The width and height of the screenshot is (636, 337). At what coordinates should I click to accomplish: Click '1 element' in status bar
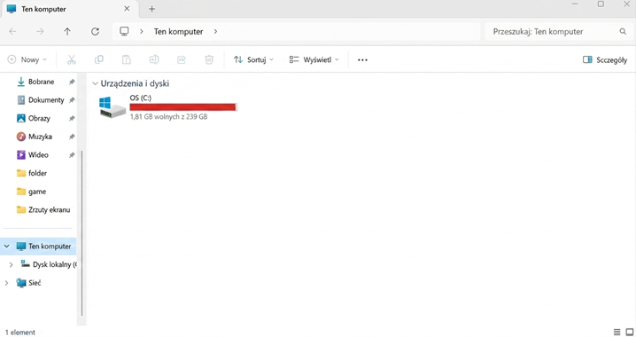[20, 333]
